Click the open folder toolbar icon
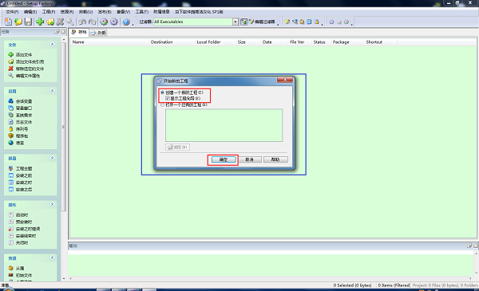 click(18, 22)
